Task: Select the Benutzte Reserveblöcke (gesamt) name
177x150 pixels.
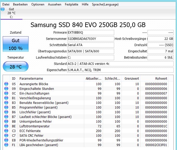Action: point(44,103)
